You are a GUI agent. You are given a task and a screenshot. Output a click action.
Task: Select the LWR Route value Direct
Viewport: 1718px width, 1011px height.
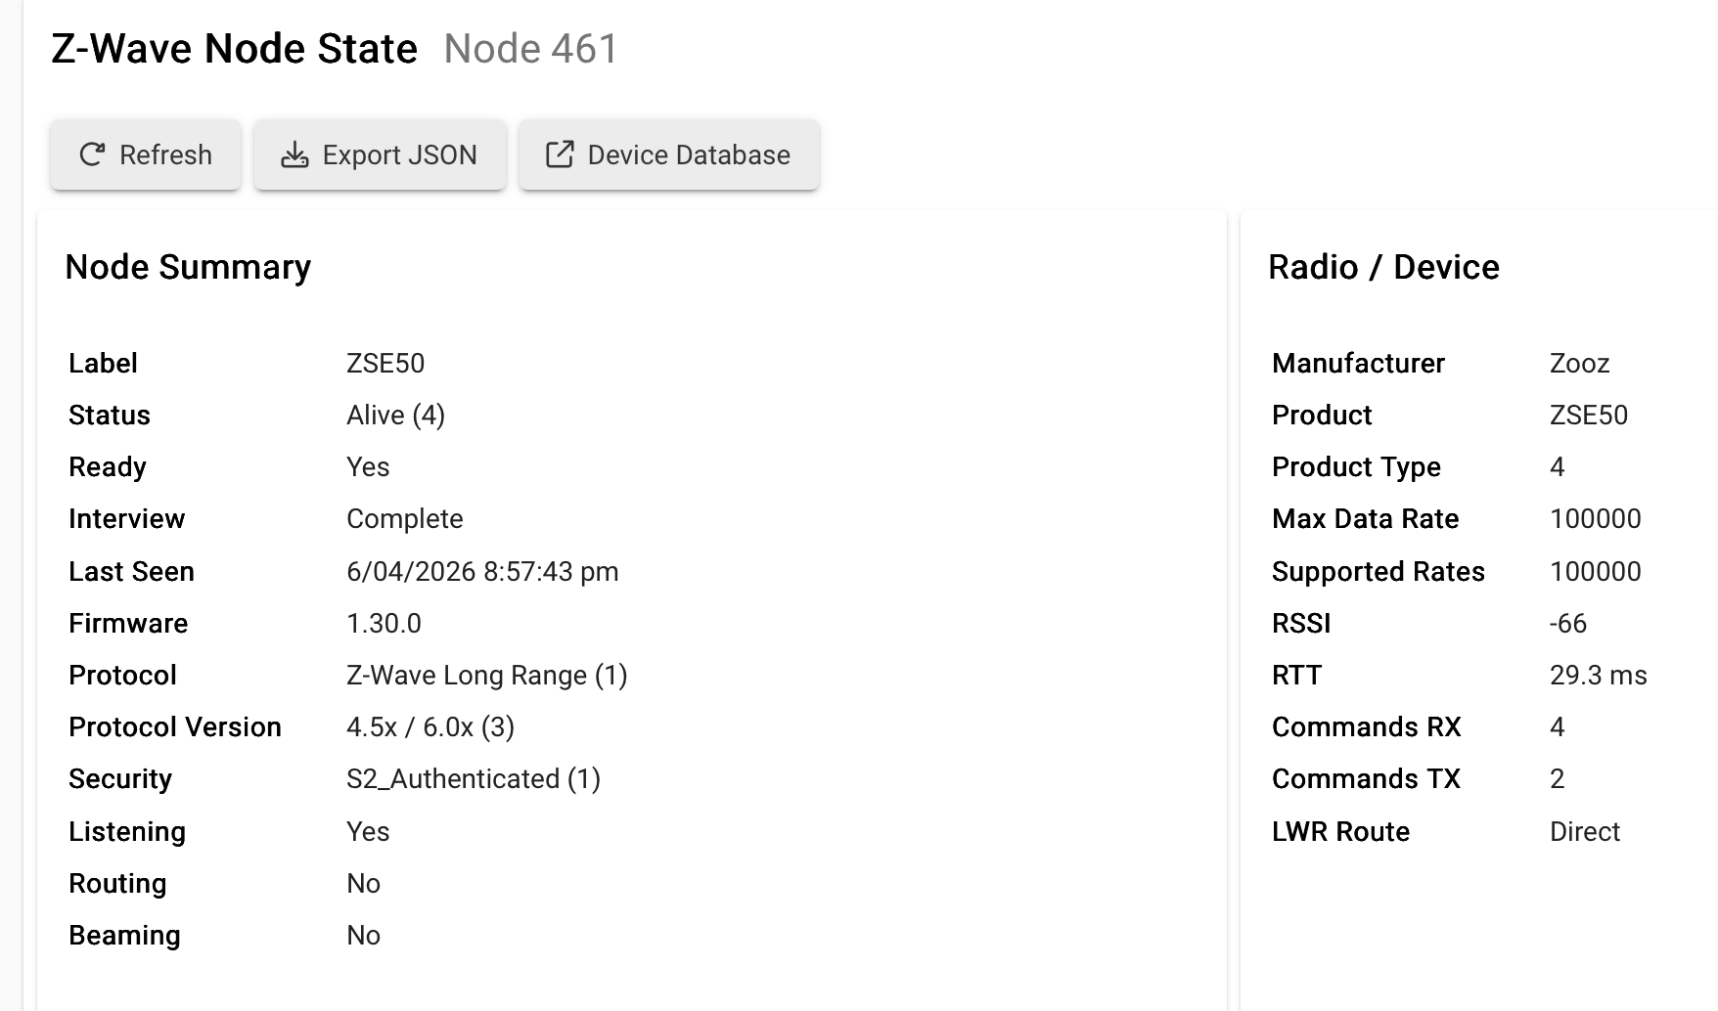[x=1585, y=832]
